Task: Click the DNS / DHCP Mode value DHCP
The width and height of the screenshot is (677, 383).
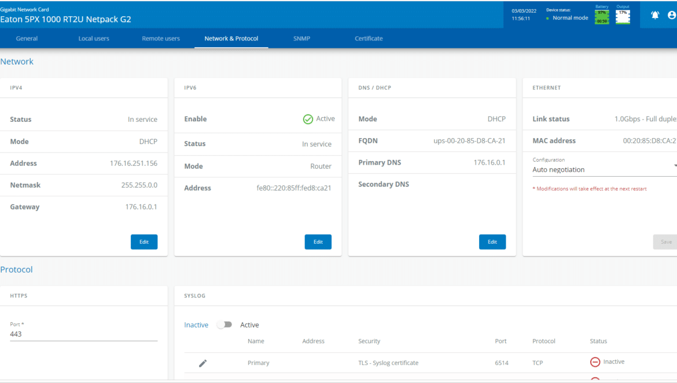Action: pyautogui.click(x=496, y=119)
